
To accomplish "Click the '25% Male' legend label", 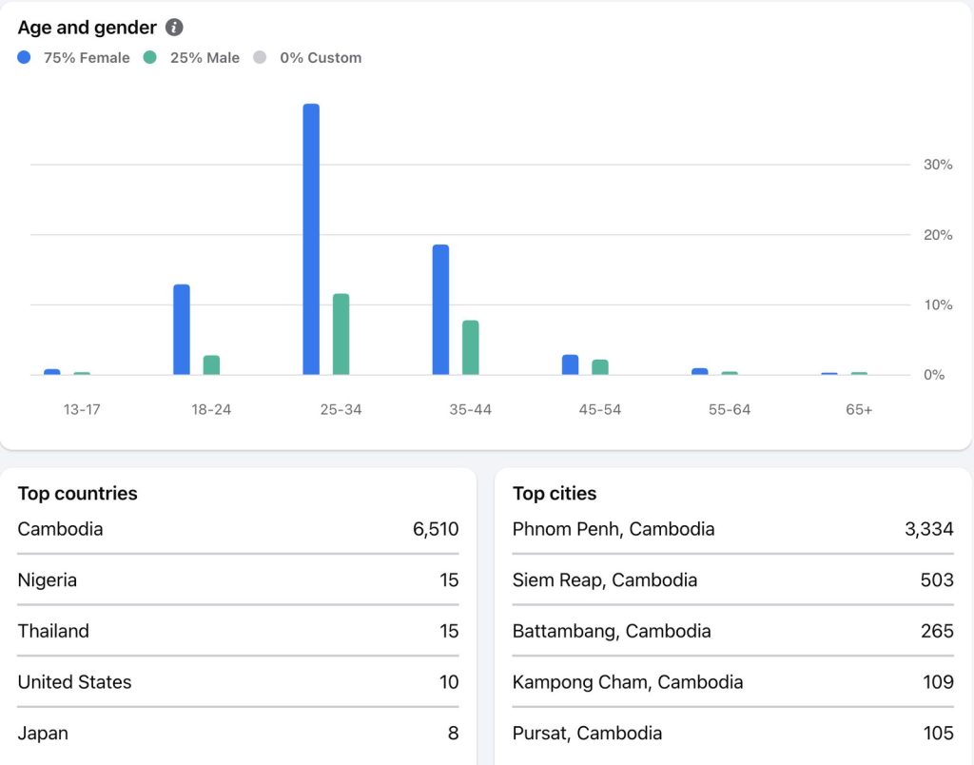I will [205, 58].
